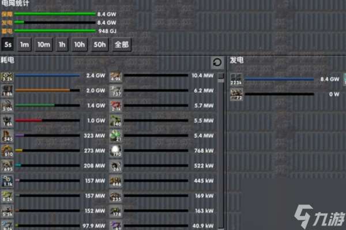Click the accumulator bar next to 948 GJ

click(x=55, y=31)
